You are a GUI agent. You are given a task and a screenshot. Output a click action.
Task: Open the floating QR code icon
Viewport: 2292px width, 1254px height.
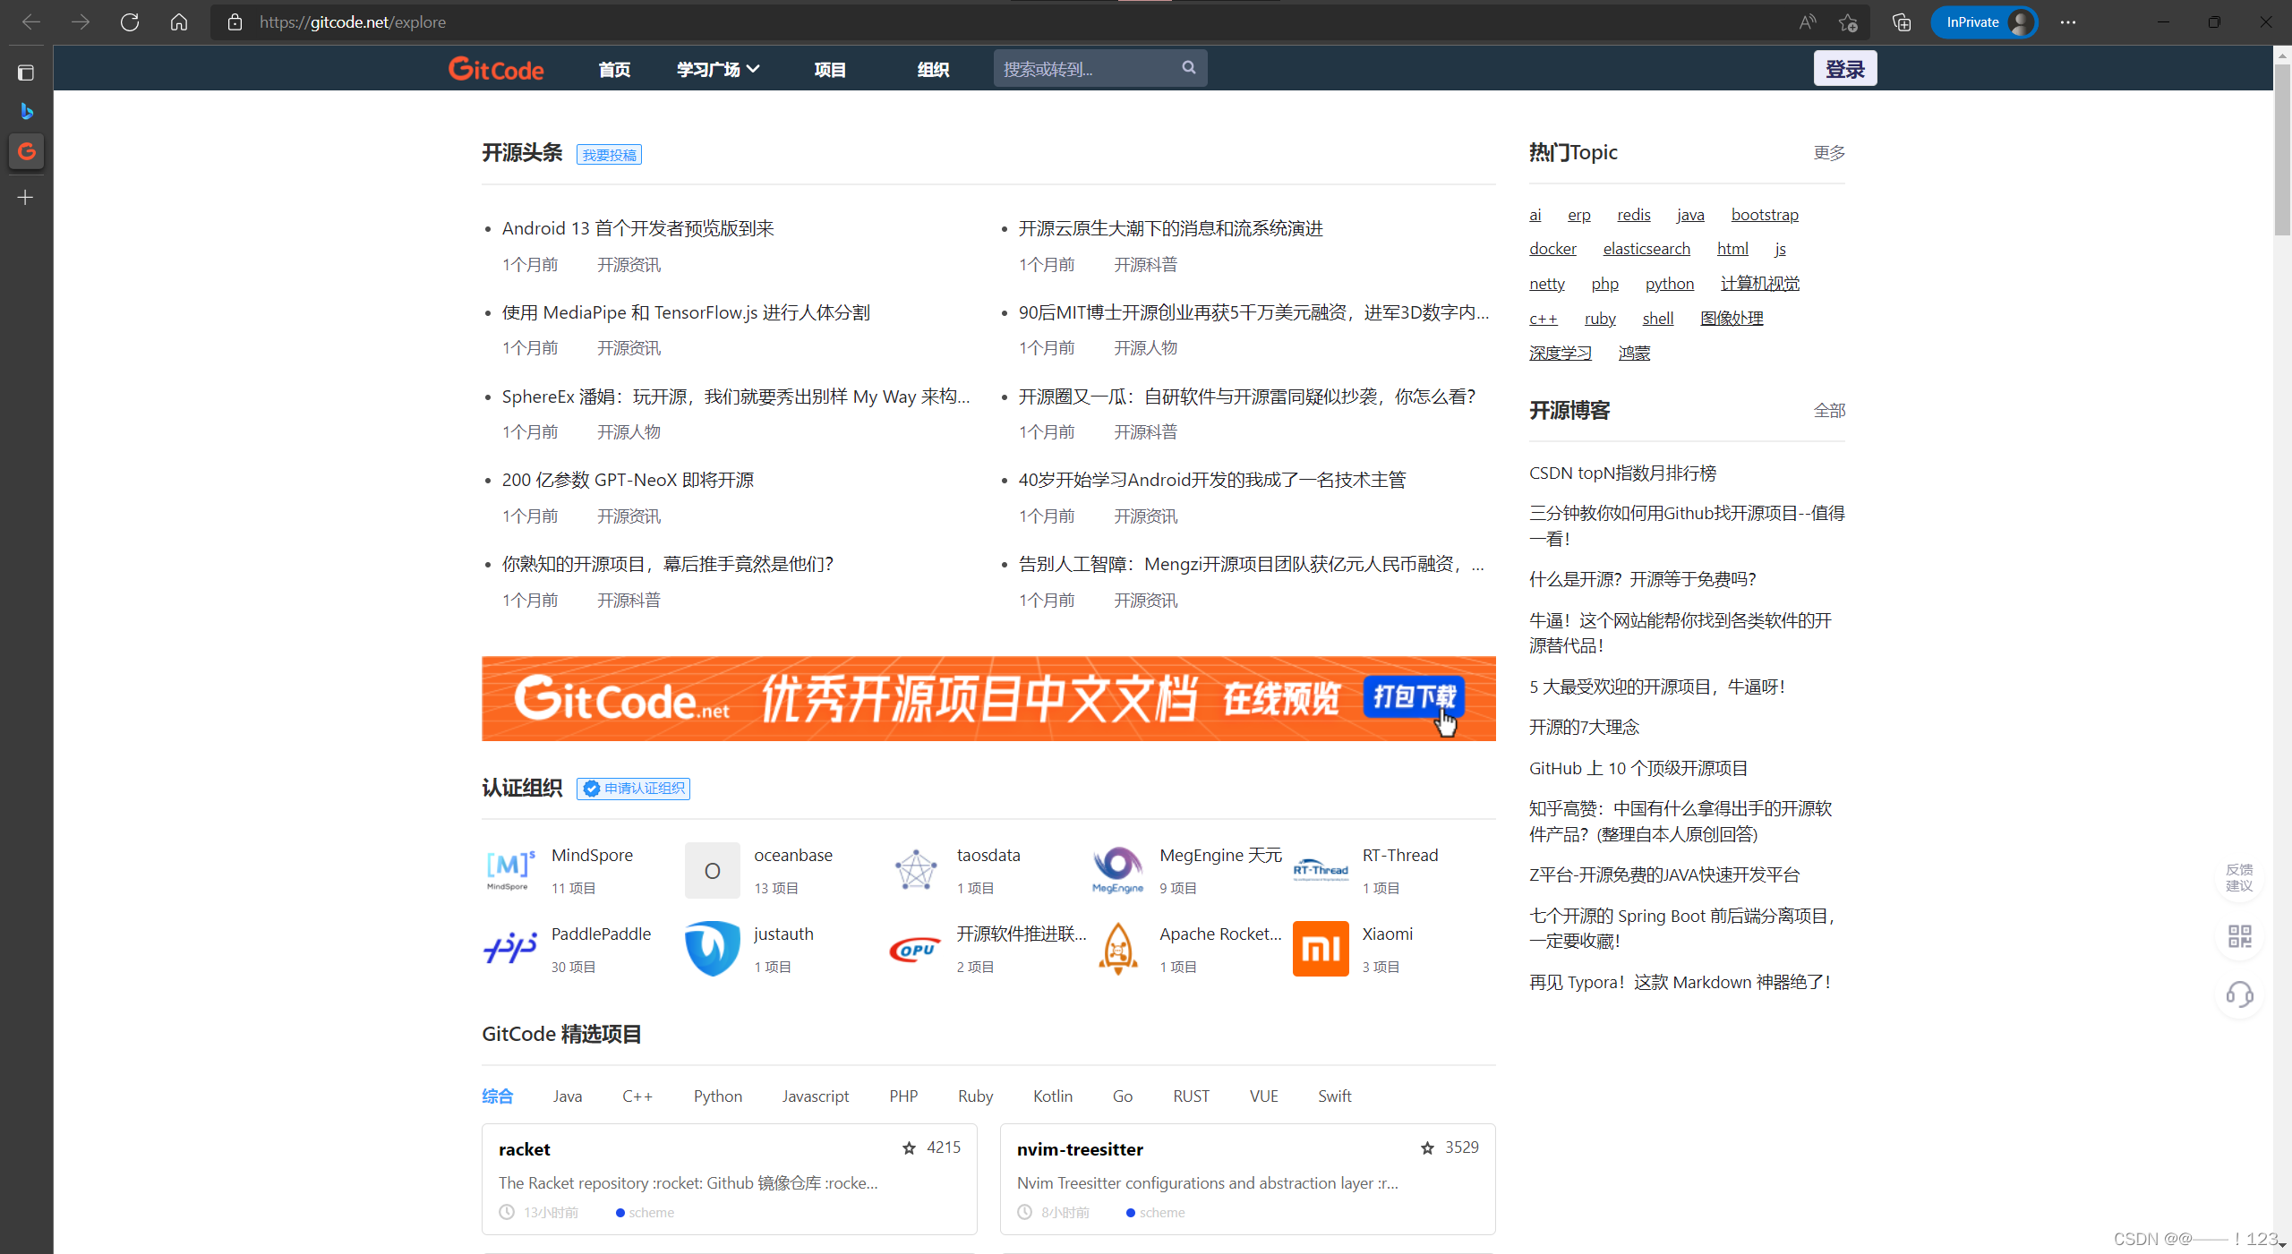pos(2240,936)
